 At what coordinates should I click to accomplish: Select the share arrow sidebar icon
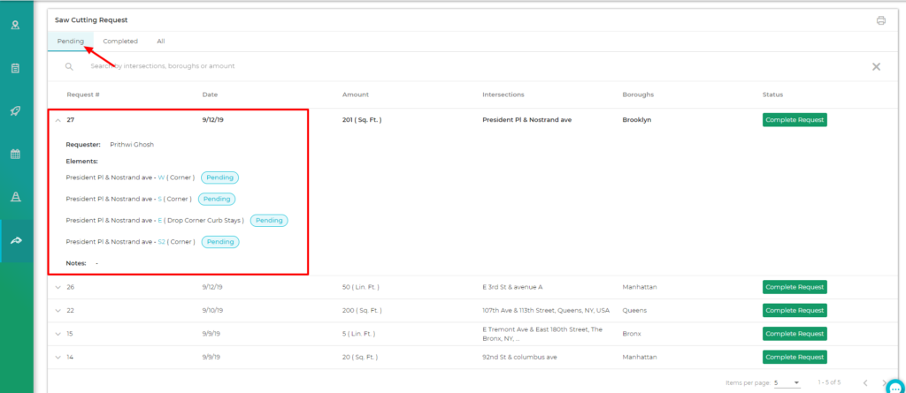(x=15, y=240)
